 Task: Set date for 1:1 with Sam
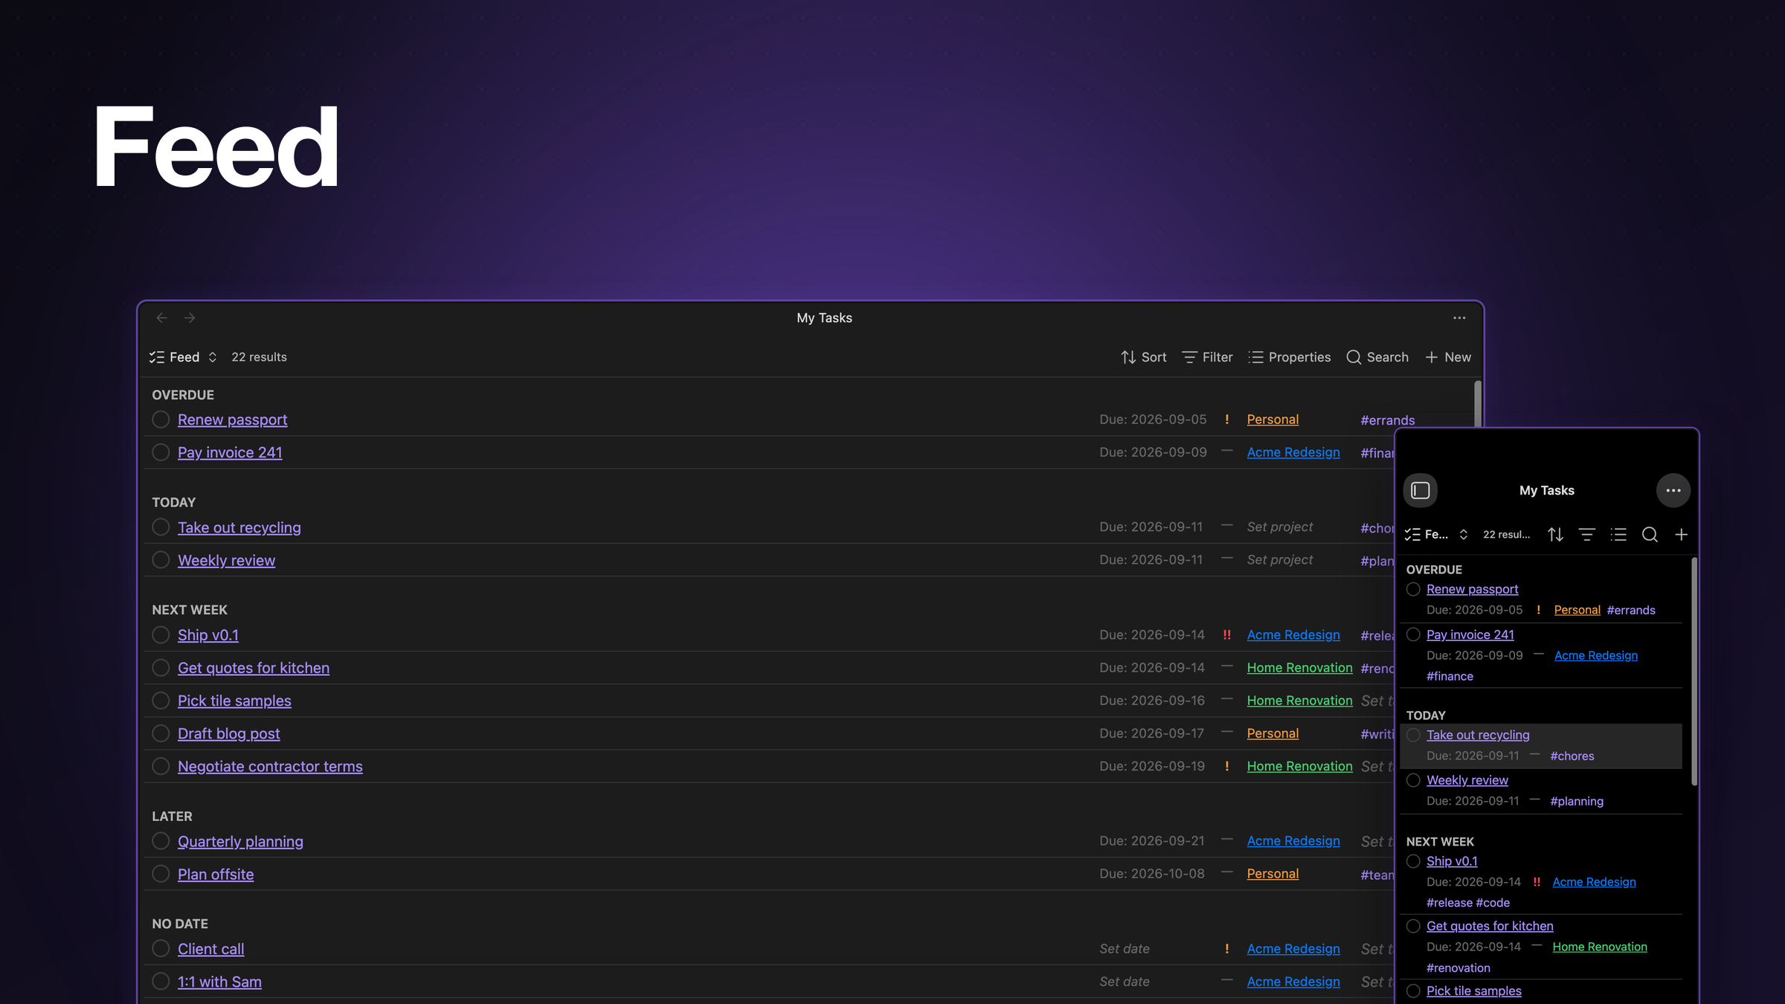pos(1125,982)
